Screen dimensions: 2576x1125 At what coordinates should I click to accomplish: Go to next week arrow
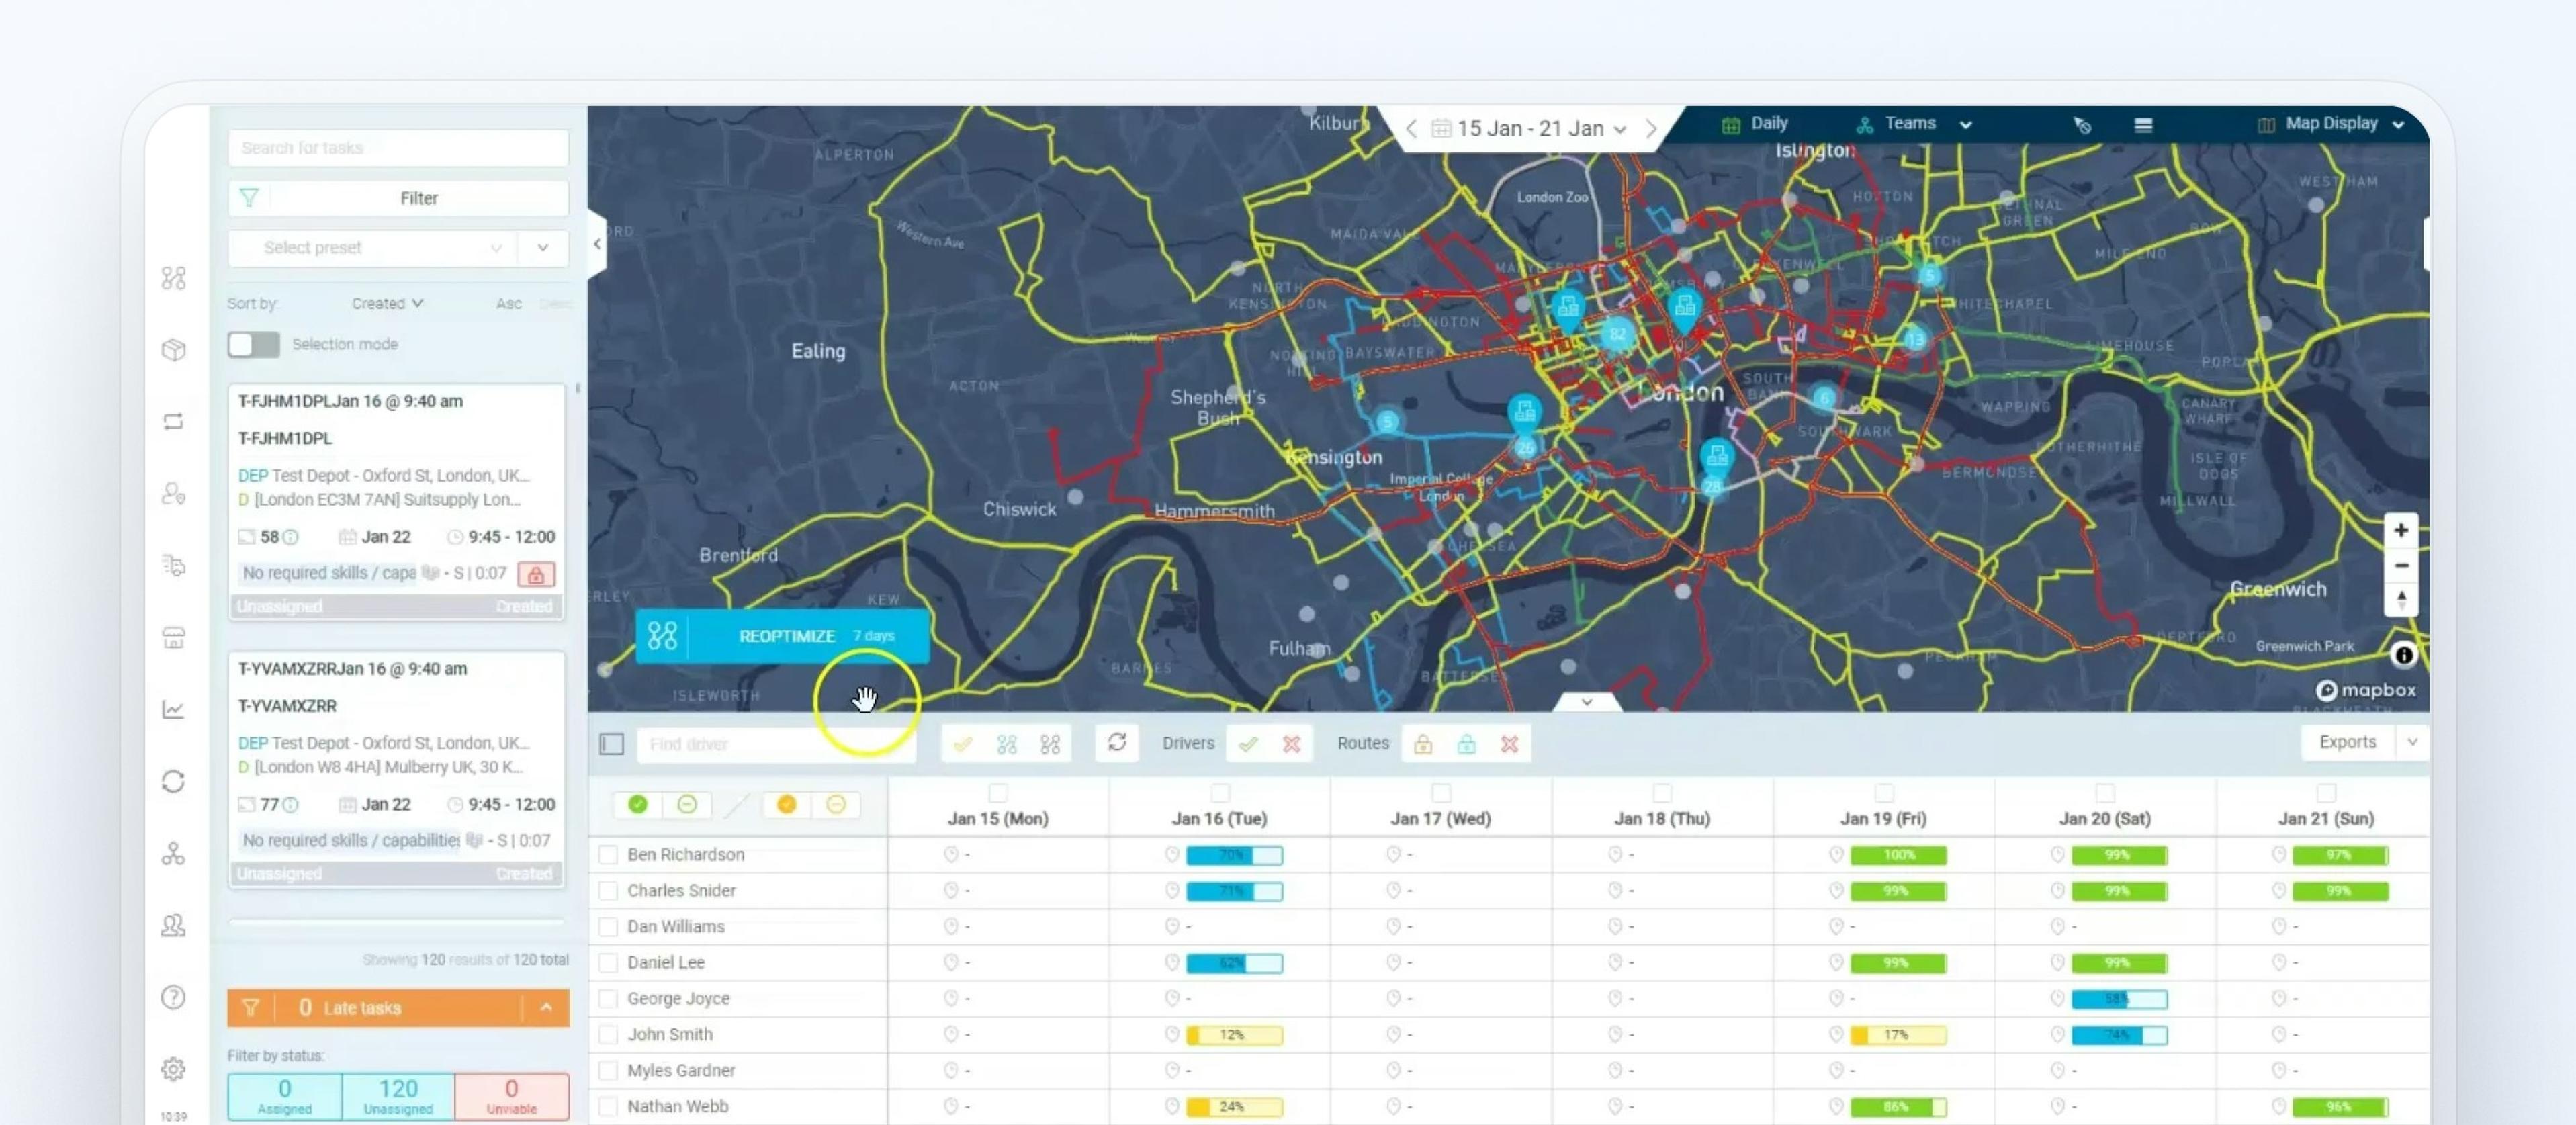[x=1651, y=128]
